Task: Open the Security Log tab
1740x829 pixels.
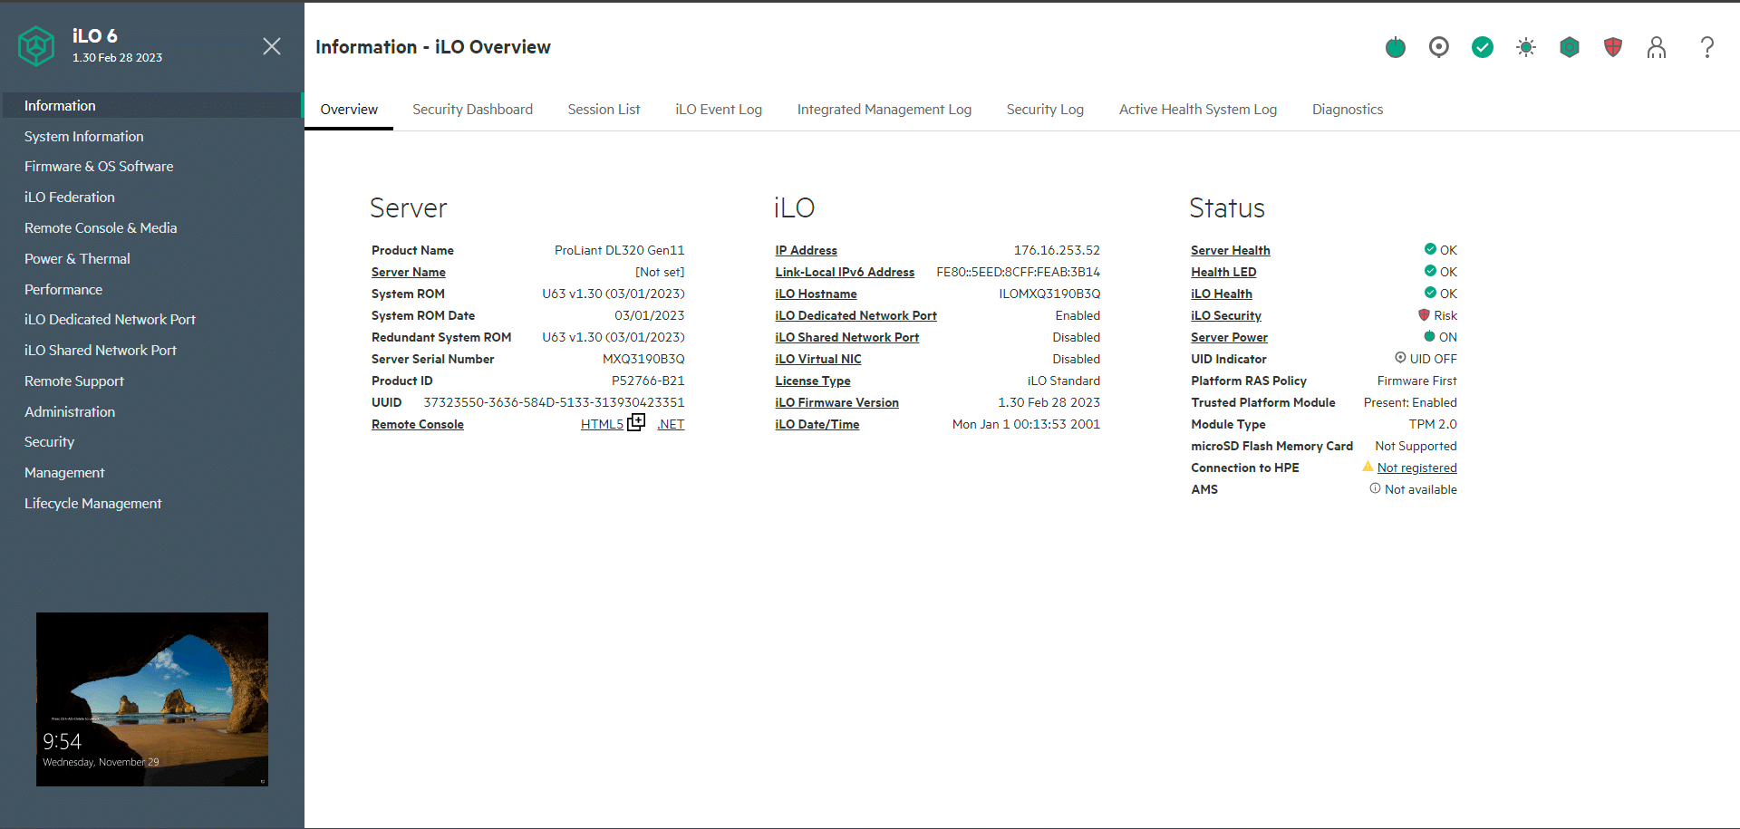Action: tap(1045, 110)
